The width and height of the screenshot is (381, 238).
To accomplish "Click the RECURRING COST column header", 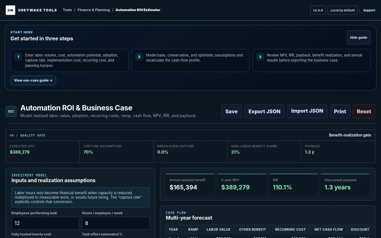I will 291,230.
